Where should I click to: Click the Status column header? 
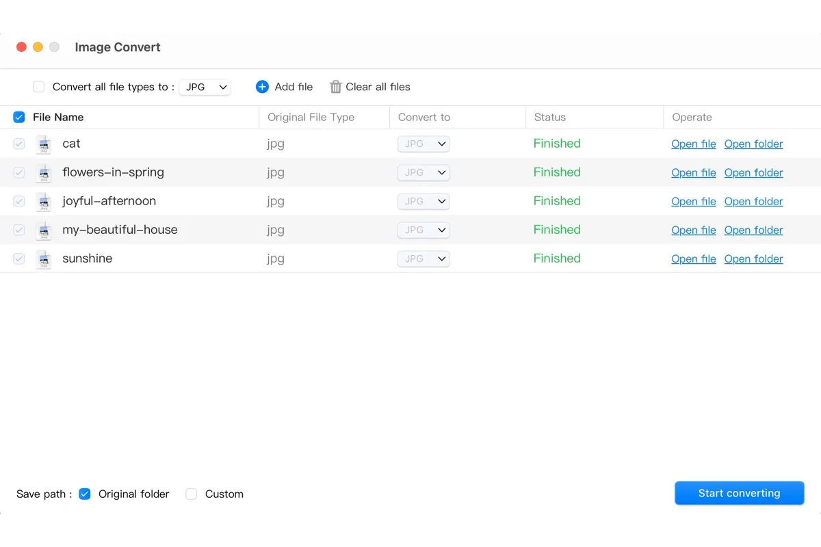(x=550, y=118)
